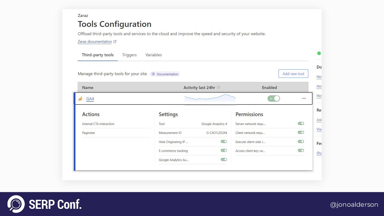Open the GA4 tool name link
Viewport: 384px width, 216px height.
[90, 99]
